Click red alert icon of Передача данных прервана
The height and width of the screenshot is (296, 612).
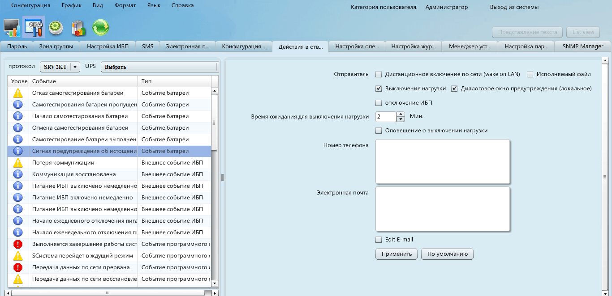click(x=18, y=267)
